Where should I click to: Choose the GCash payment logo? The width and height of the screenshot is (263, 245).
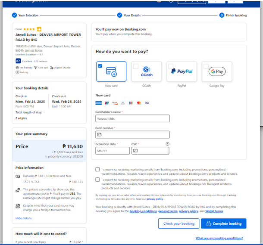click(147, 71)
